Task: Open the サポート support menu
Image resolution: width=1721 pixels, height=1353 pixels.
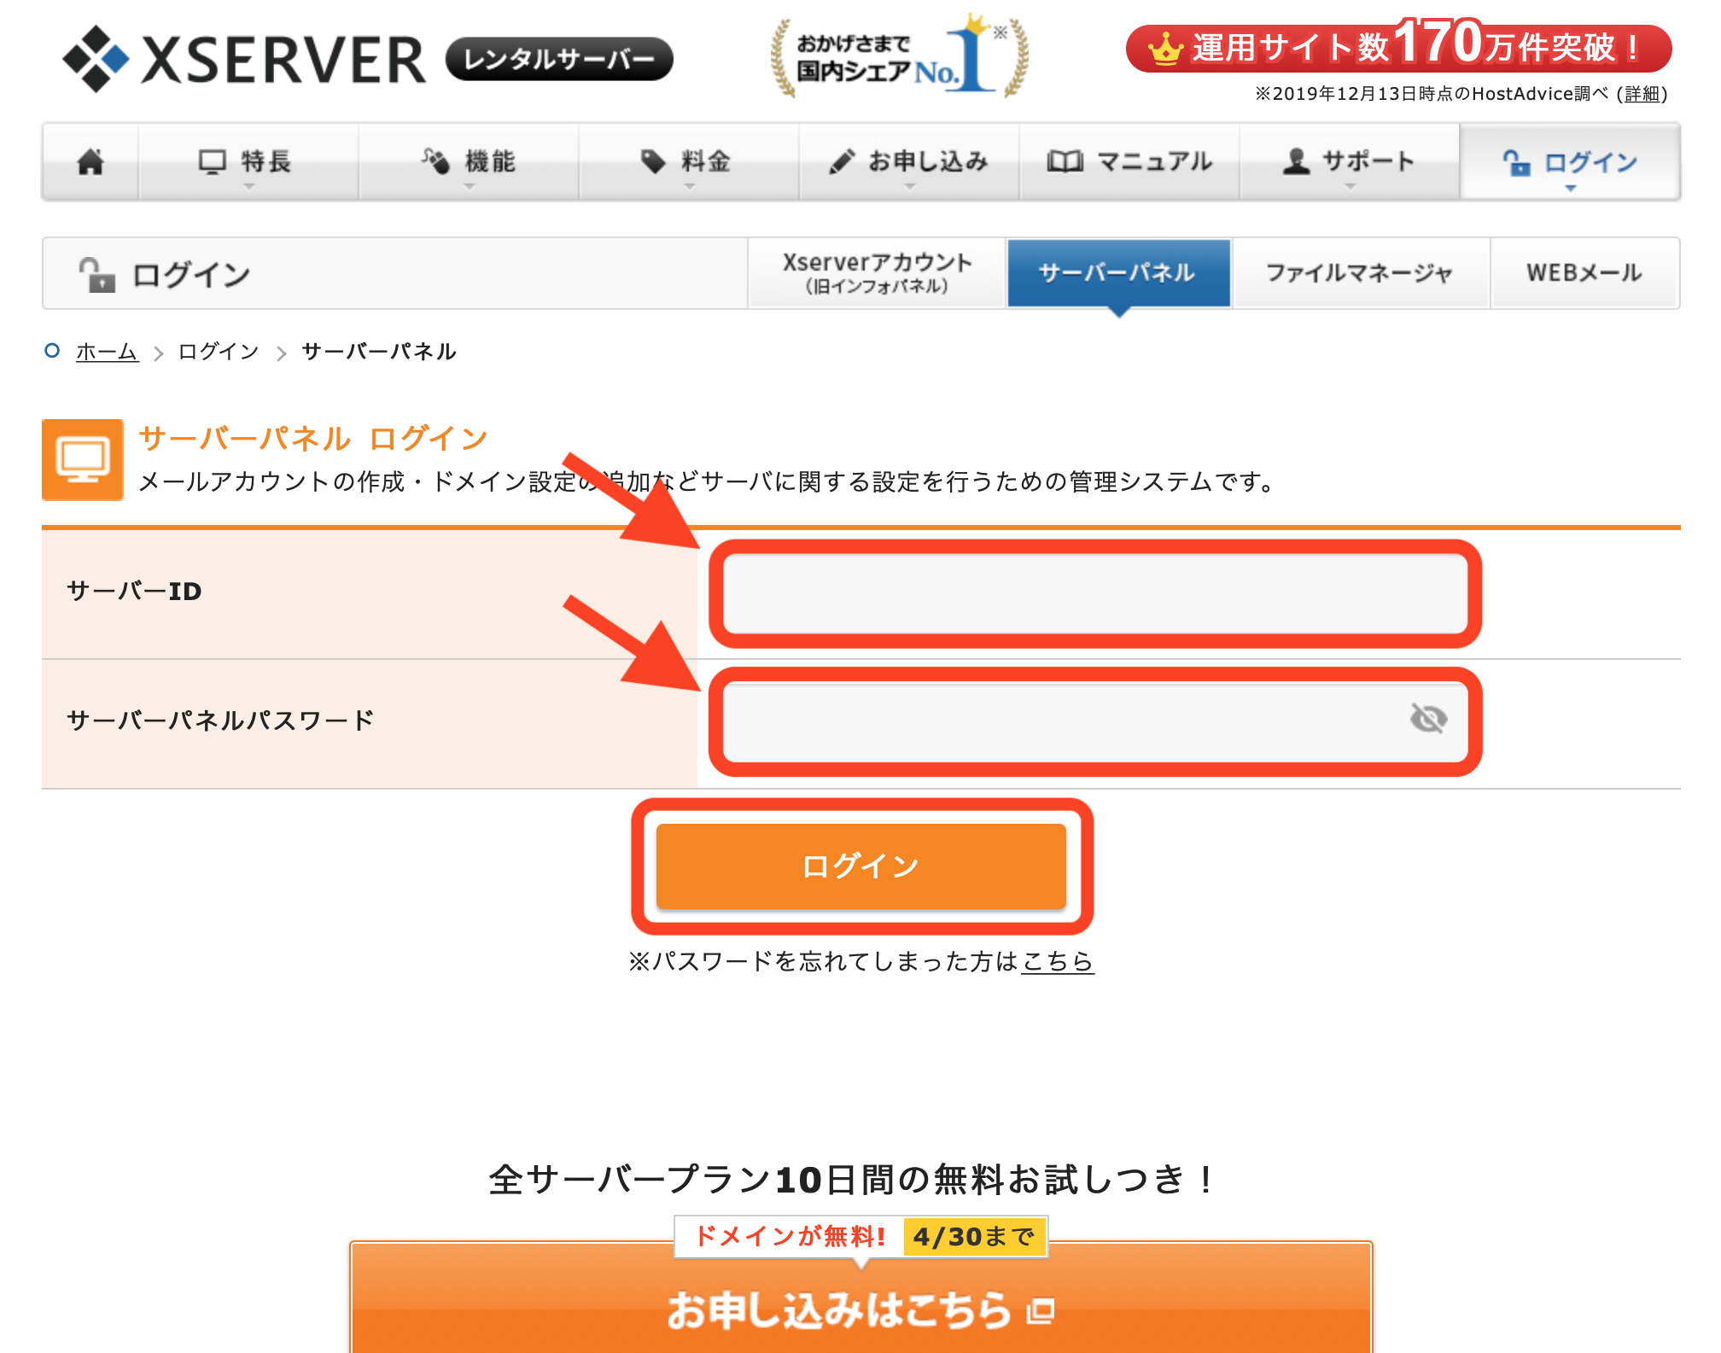Action: pyautogui.click(x=1350, y=161)
